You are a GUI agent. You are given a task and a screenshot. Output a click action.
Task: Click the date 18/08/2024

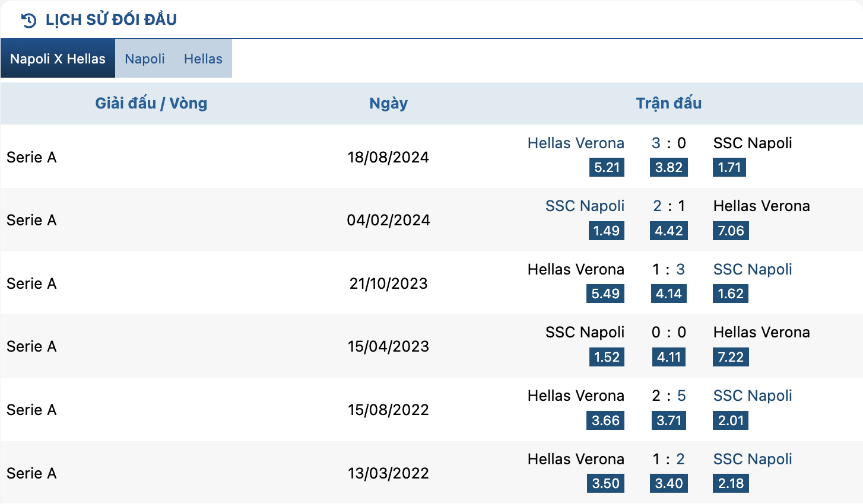tap(388, 157)
